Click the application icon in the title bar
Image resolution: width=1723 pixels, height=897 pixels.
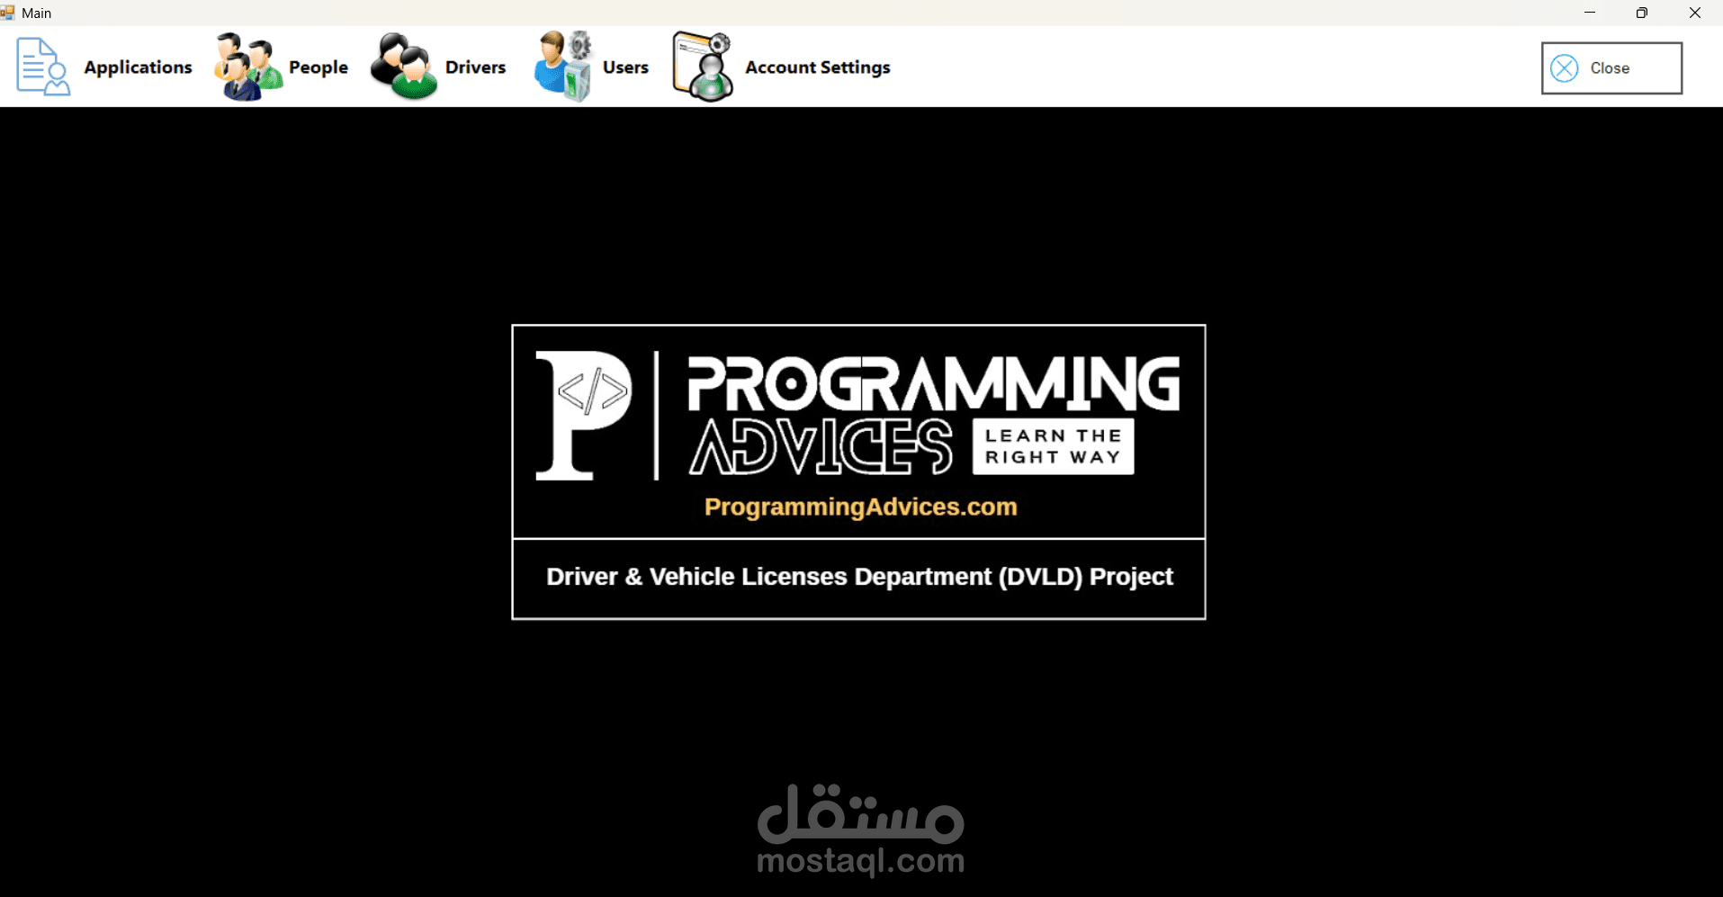tap(8, 13)
